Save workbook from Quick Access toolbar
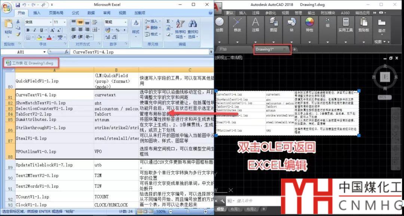The width and height of the screenshot is (404, 216). coord(18,4)
